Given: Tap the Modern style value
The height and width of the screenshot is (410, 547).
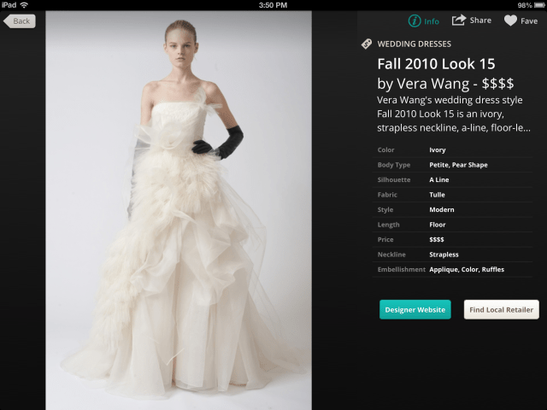Looking at the screenshot, I should 442,210.
